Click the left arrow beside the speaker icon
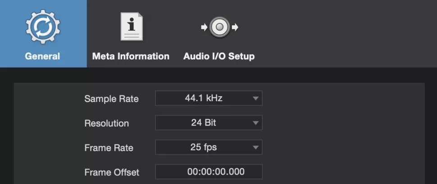This screenshot has width=437, height=184. click(x=204, y=27)
